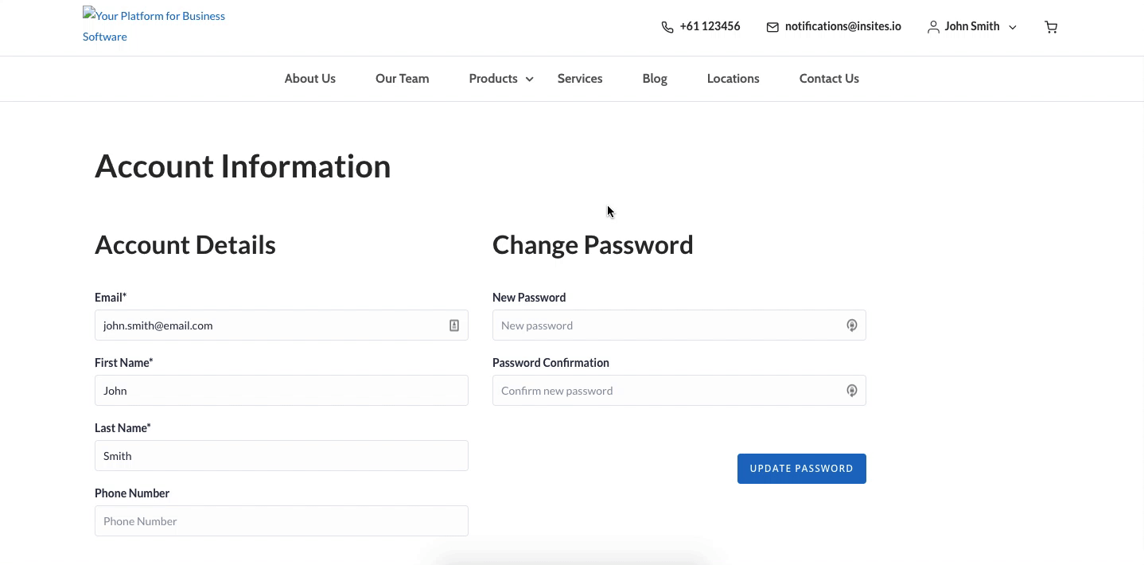The height and width of the screenshot is (565, 1144).
Task: Click the notifications@insites.io email link
Action: [x=842, y=26]
